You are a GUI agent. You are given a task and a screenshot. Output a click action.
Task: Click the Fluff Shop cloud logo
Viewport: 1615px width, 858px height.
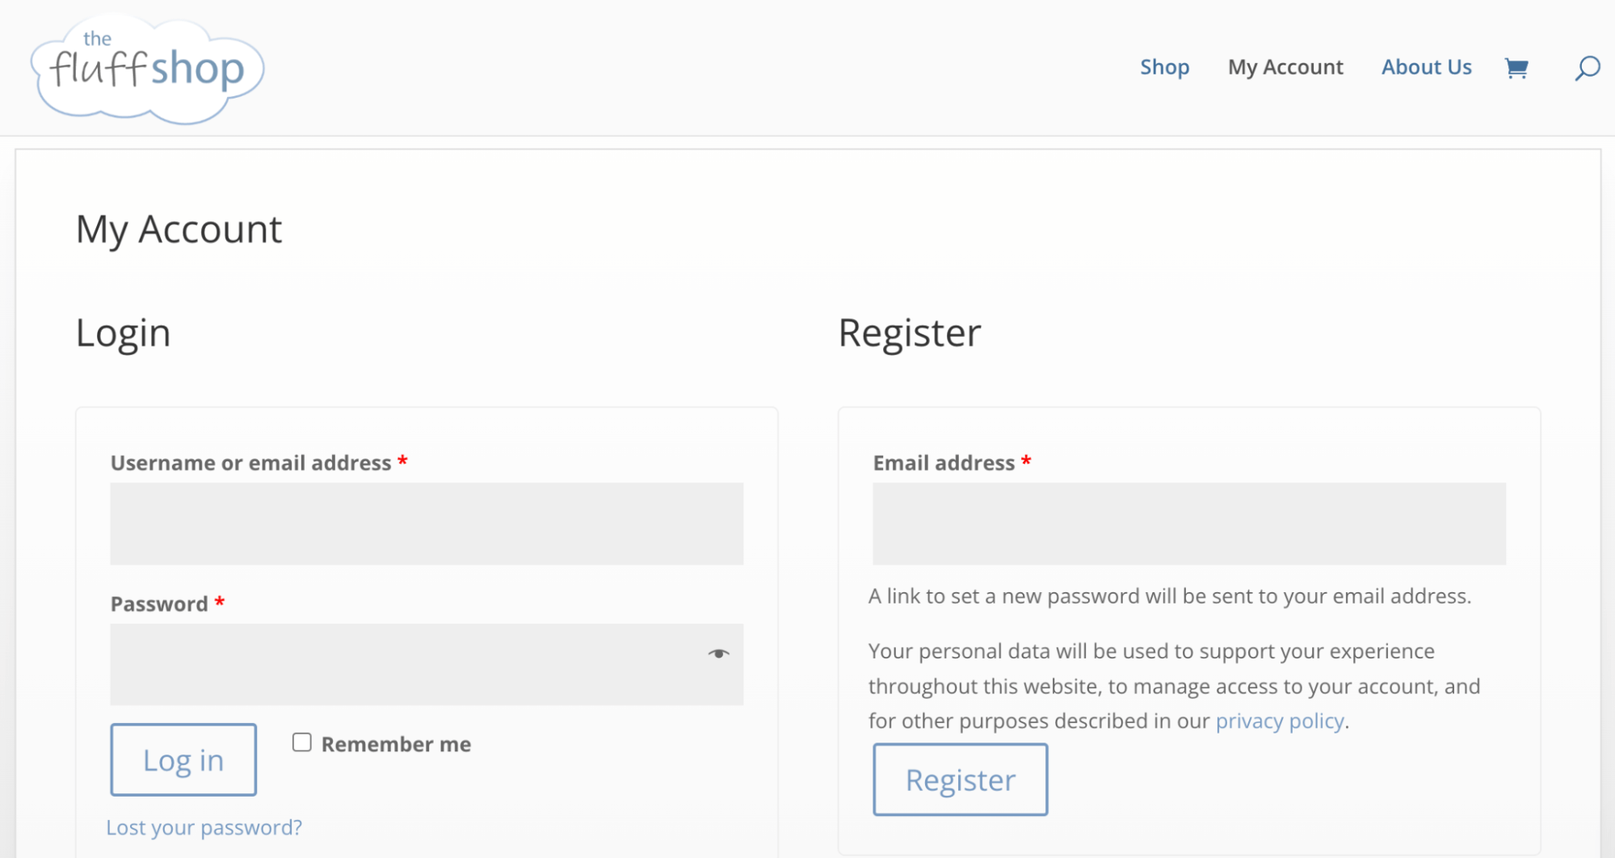(147, 68)
